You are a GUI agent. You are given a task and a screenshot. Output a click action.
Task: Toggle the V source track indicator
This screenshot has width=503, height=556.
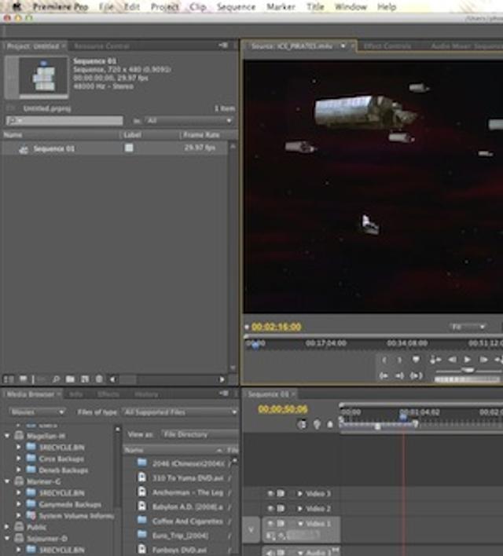[x=251, y=530]
